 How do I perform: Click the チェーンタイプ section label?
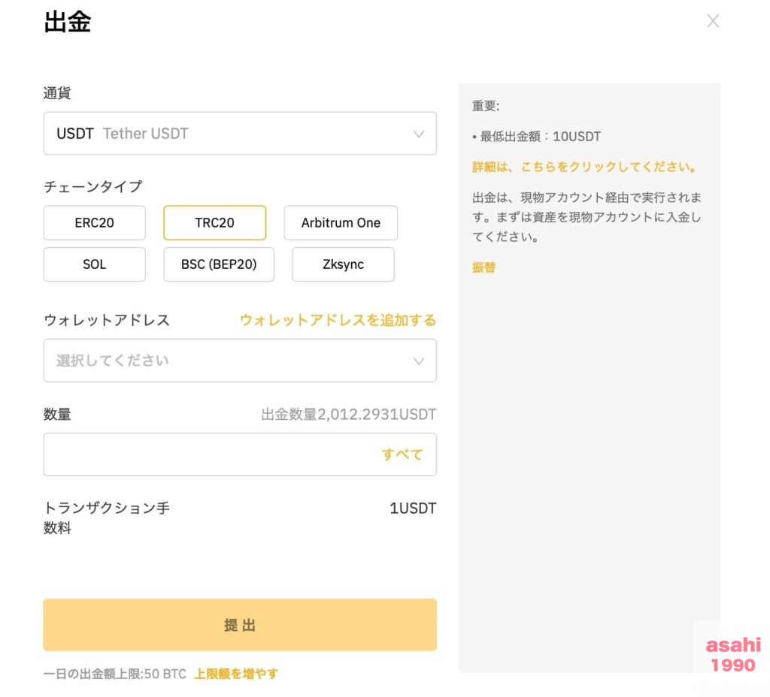(92, 187)
